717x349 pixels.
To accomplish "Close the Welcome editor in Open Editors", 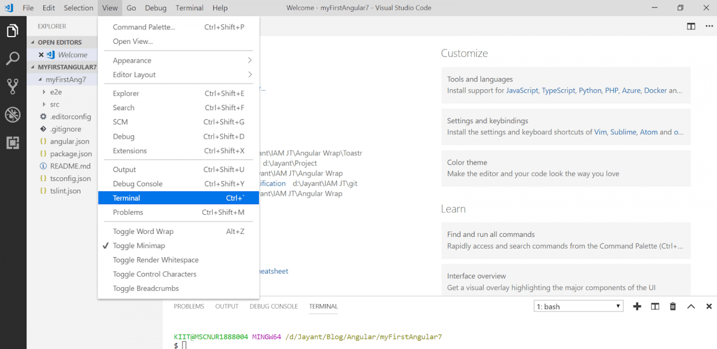I will 41,55.
